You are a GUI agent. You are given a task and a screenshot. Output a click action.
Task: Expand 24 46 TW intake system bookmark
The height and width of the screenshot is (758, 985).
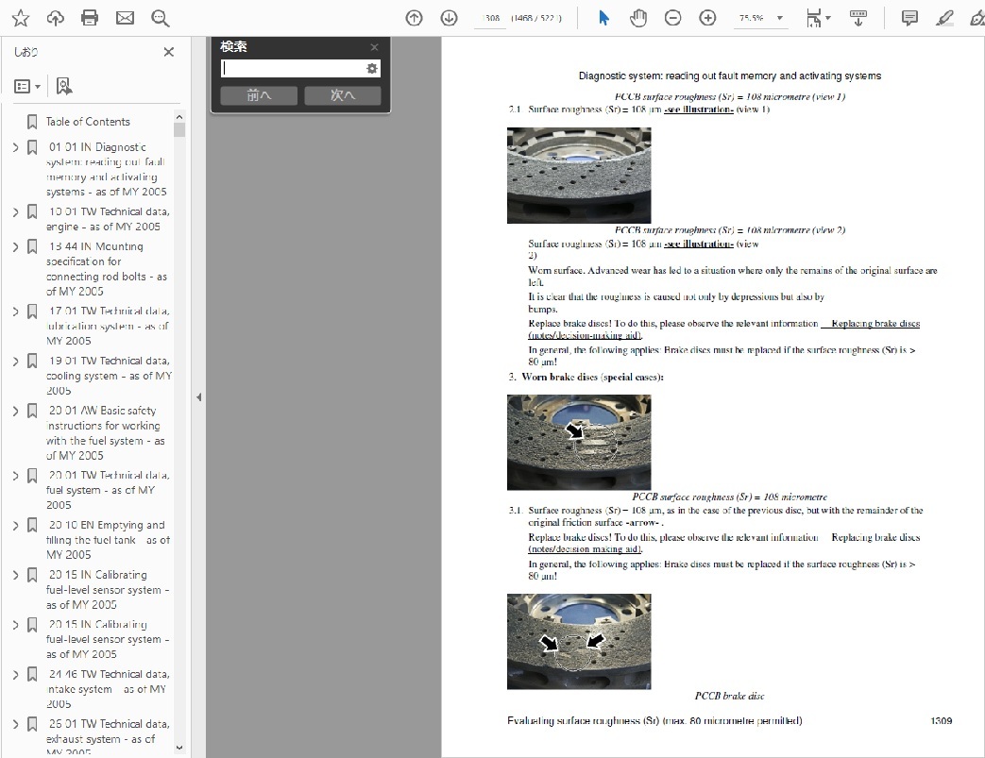pyautogui.click(x=16, y=675)
